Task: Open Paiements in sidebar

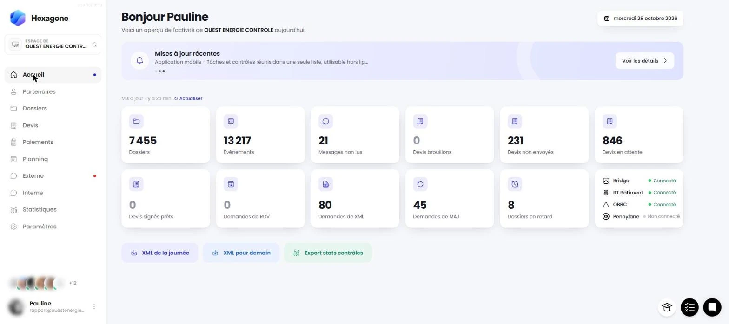Action: (53, 142)
